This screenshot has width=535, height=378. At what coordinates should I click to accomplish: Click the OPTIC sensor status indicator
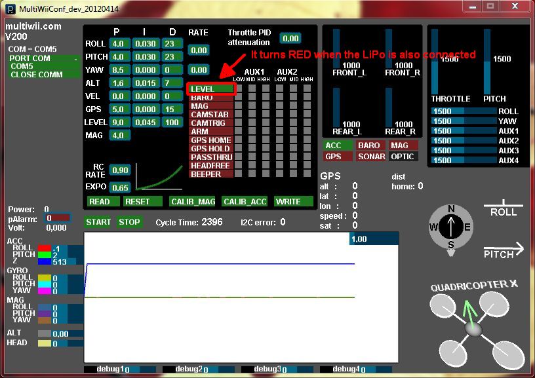(x=402, y=157)
